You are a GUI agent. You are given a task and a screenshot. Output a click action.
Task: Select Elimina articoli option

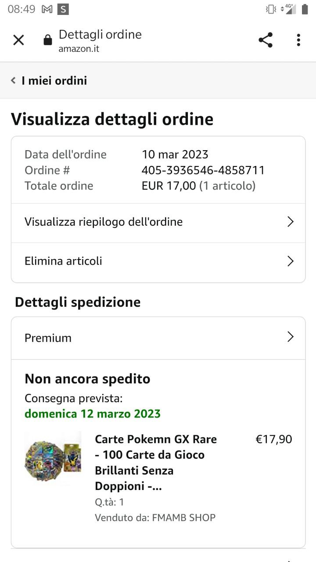63,261
